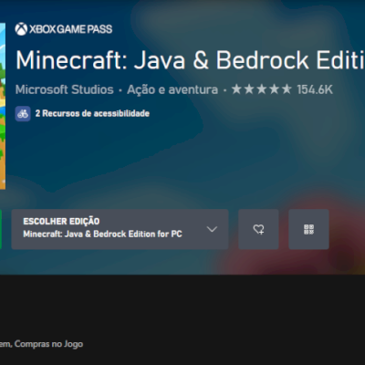
Task: Click the green install button edge
Action: (x=1, y=229)
